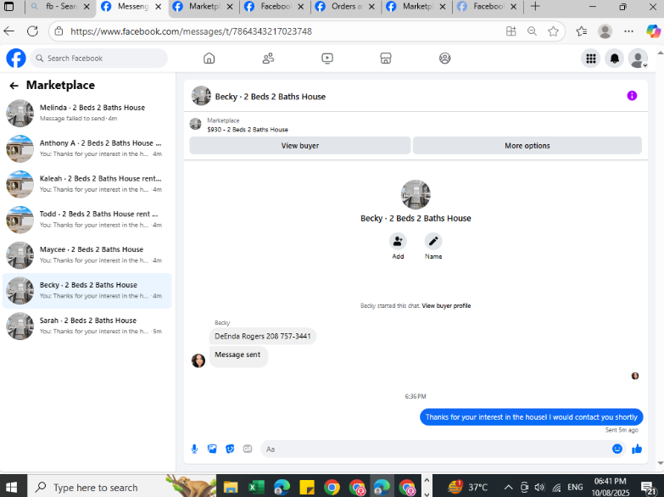Screen dimensions: 664x497
Task: Choose a sticker icon
Action: [x=230, y=449]
